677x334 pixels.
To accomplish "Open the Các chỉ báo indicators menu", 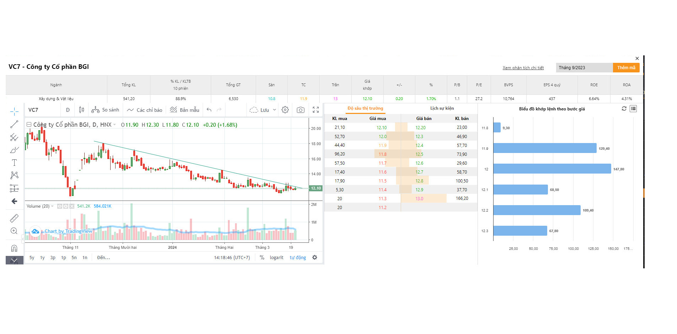I will tap(145, 110).
